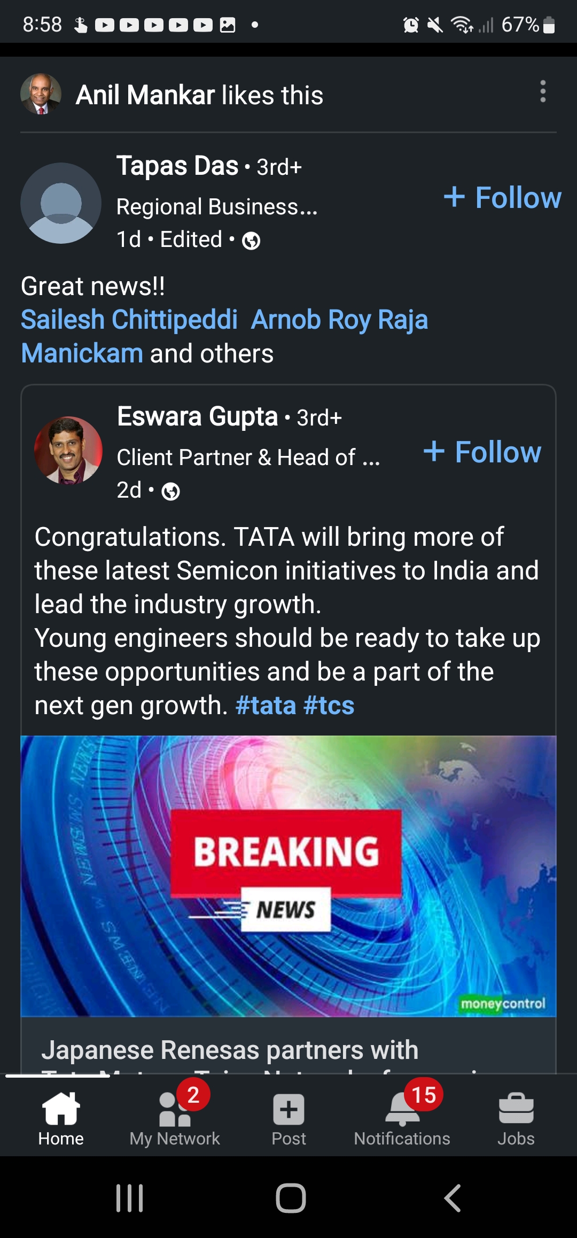Open the three-dot post options menu
577x1238 pixels.
[543, 91]
